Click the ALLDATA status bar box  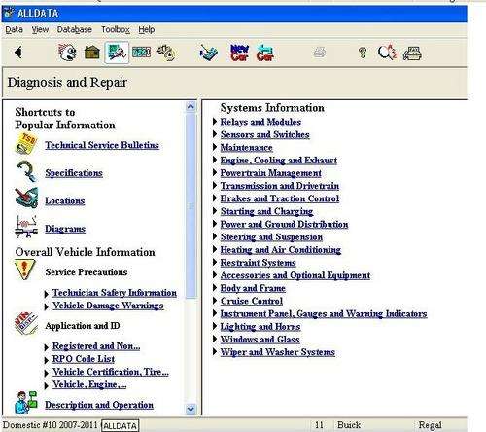tap(120, 425)
